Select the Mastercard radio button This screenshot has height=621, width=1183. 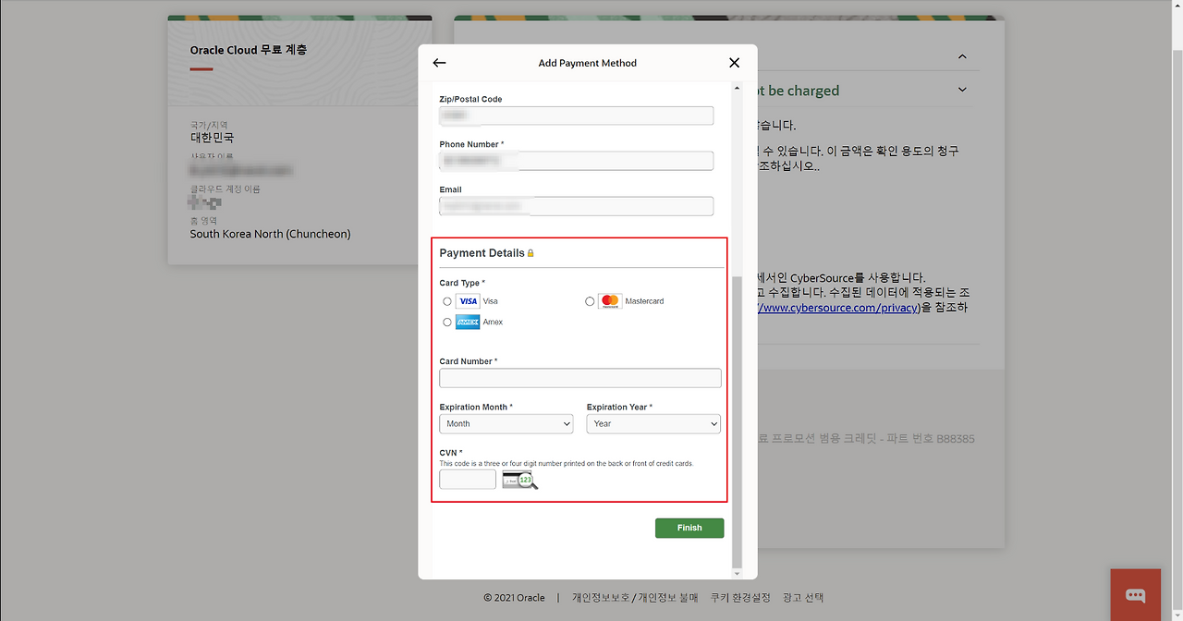[x=590, y=301]
